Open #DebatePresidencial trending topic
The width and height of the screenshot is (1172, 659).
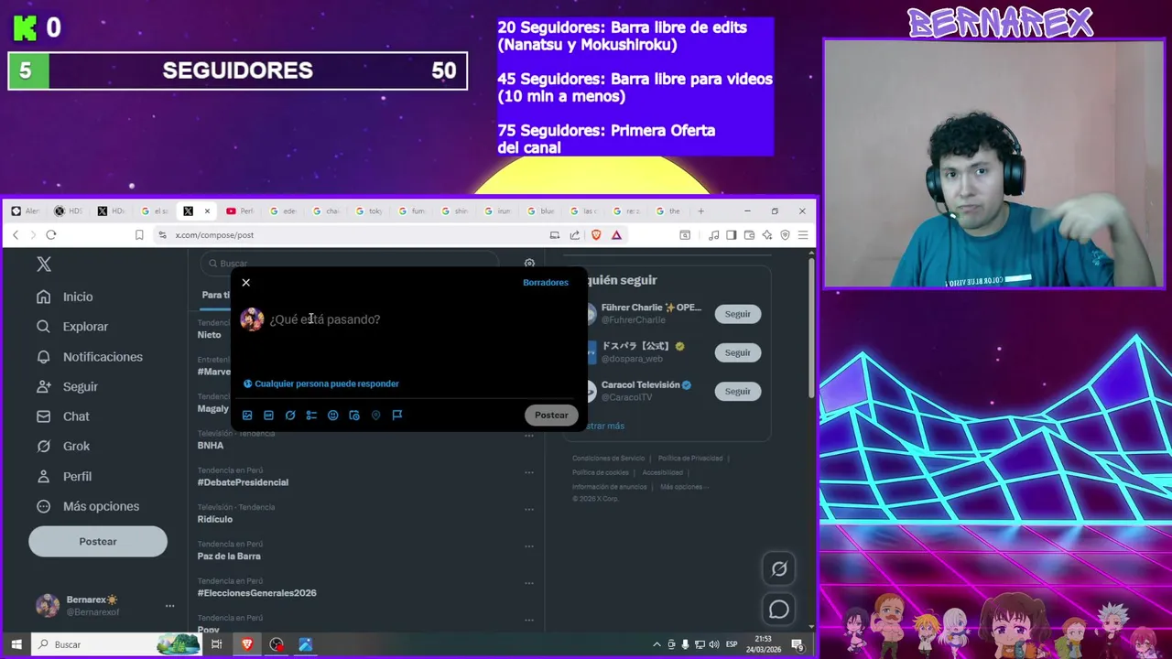(x=243, y=482)
